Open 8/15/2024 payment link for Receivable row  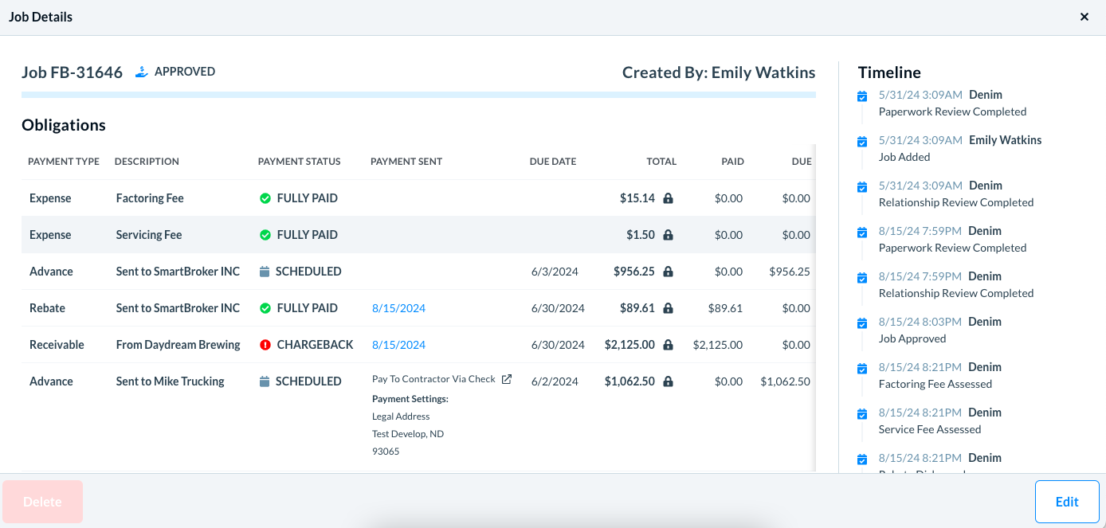398,345
